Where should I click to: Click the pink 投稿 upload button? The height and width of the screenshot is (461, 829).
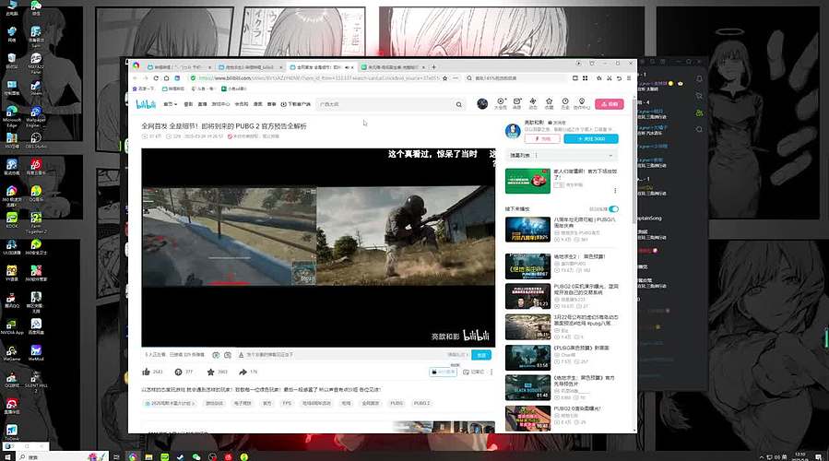click(609, 104)
